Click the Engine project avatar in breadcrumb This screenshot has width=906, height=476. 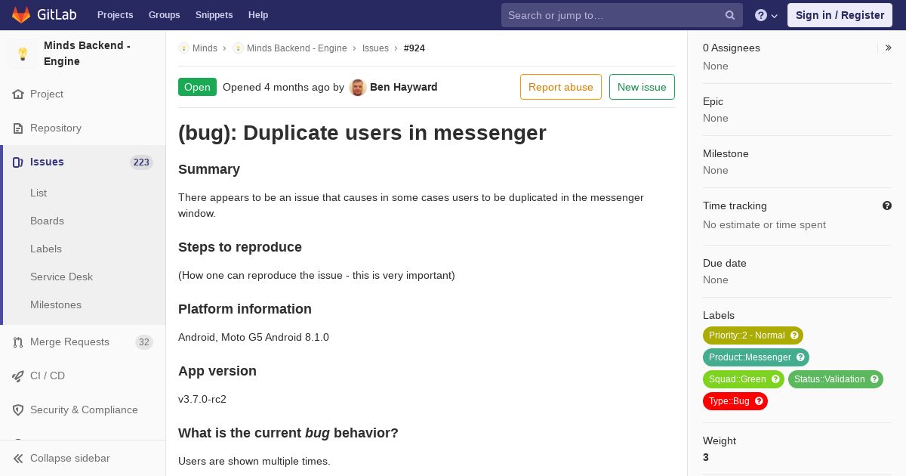238,48
